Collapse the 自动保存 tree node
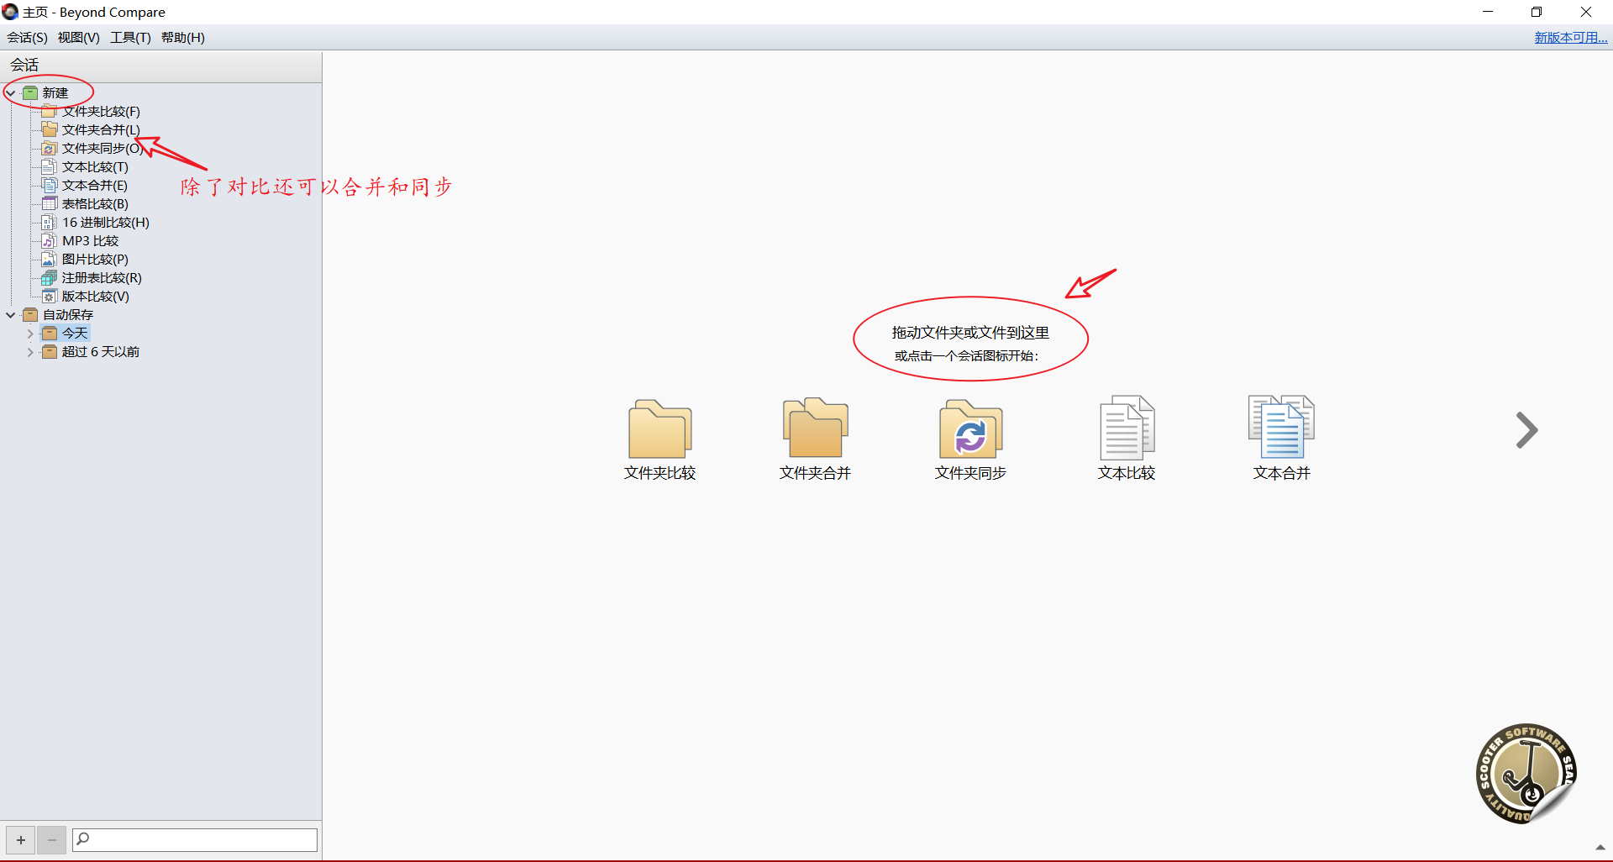The image size is (1613, 862). (11, 315)
